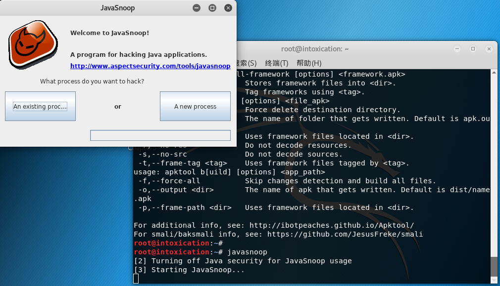Click the JavaSnoop devil logo icon
This screenshot has height=286, width=500.
(x=33, y=45)
